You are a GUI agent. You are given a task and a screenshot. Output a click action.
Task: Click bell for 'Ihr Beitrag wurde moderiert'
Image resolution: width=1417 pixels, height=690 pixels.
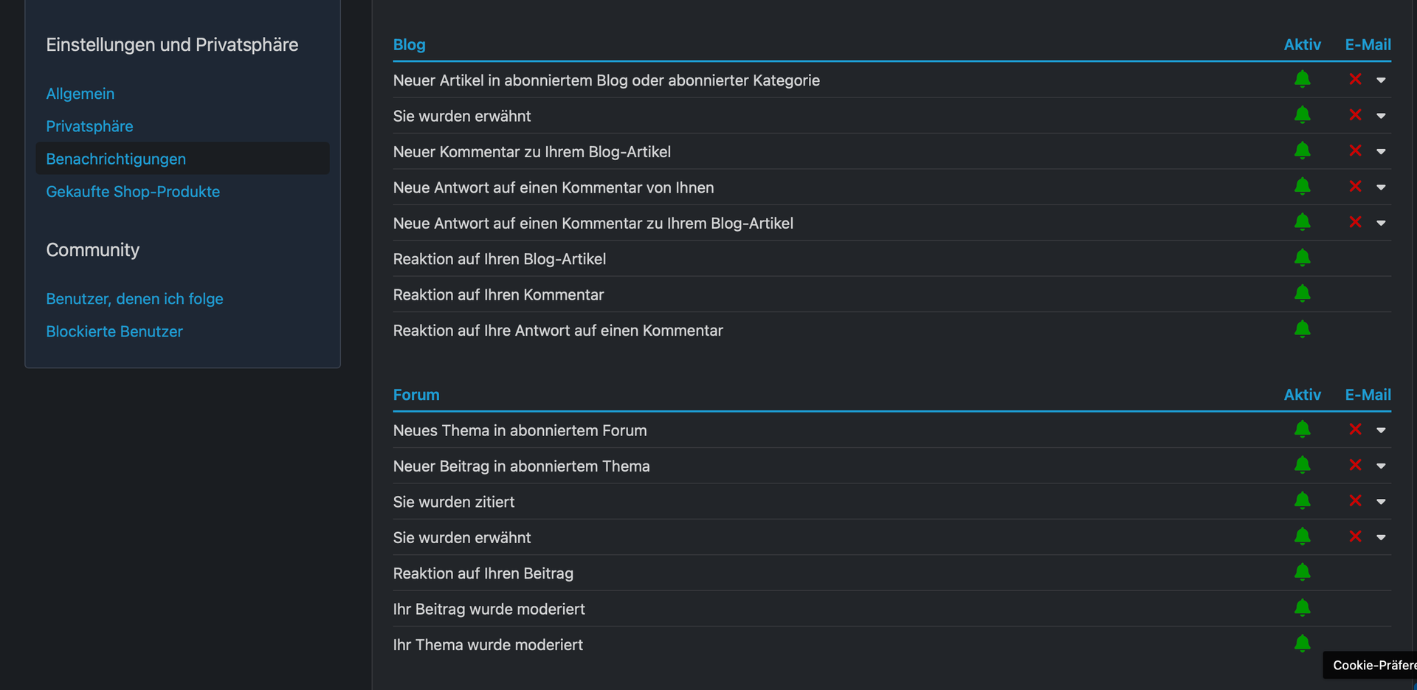(1303, 608)
